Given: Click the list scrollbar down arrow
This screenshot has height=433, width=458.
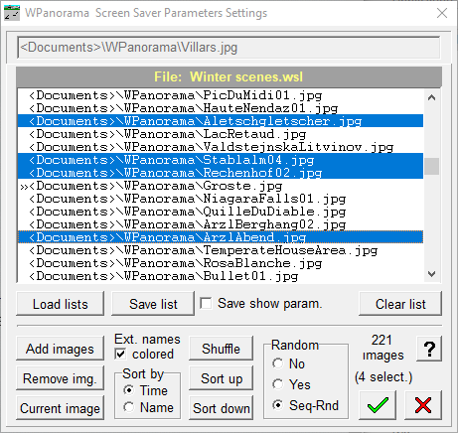Looking at the screenshot, I should pyautogui.click(x=431, y=274).
